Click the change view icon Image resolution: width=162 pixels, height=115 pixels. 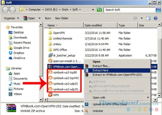(135, 18)
